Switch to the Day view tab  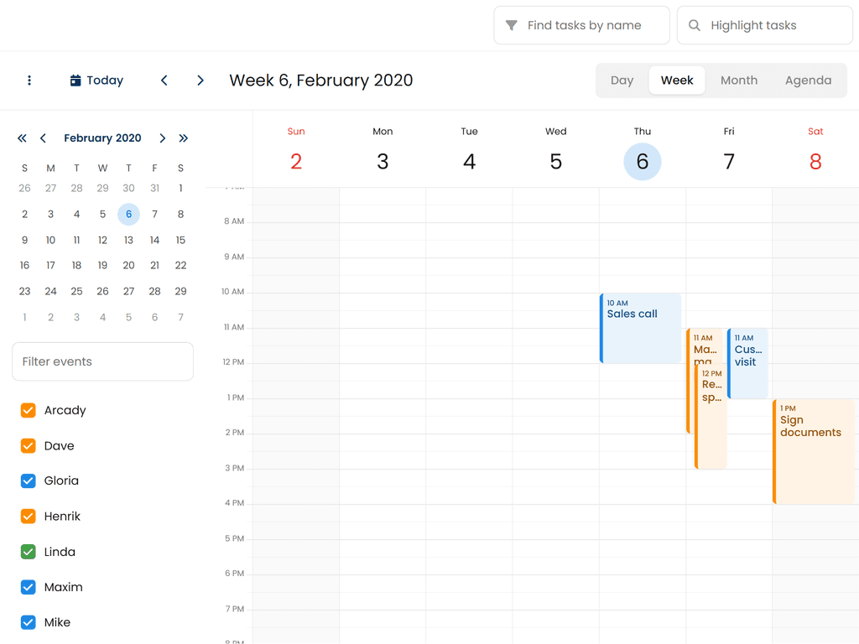[622, 80]
